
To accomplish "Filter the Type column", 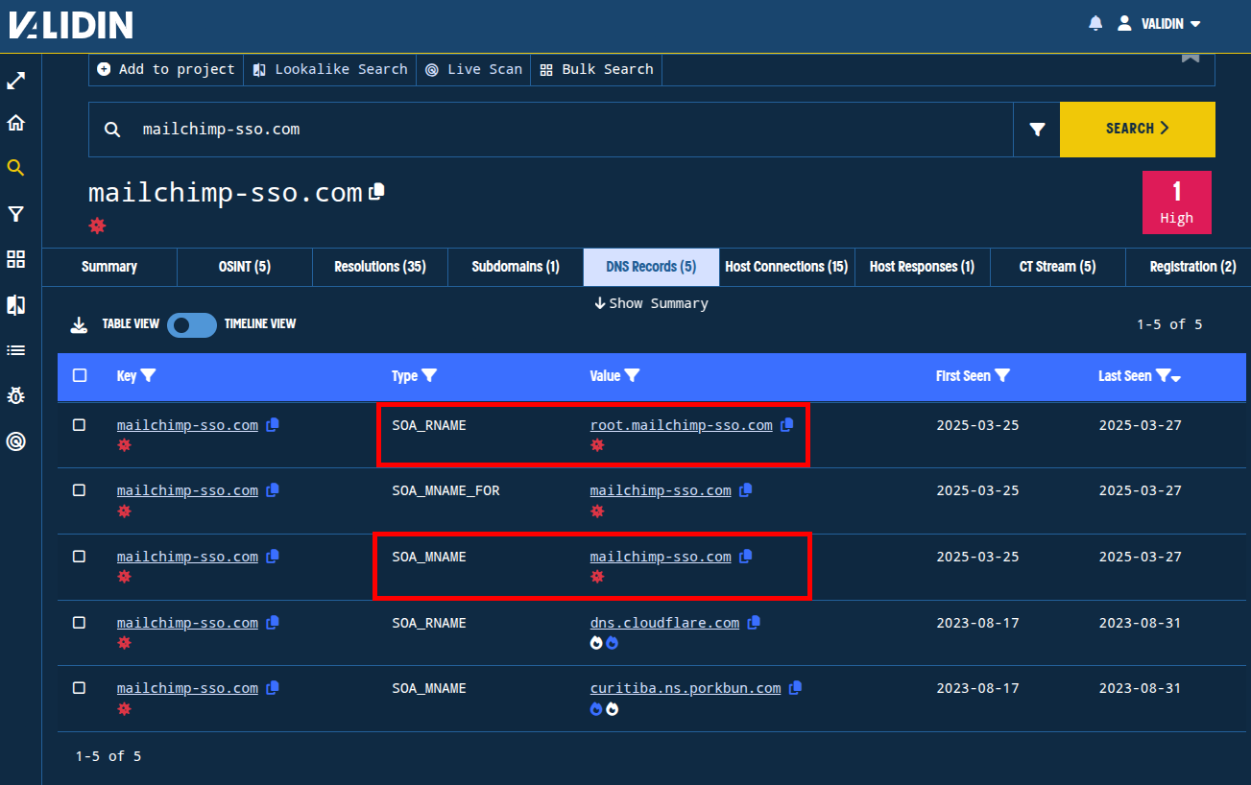I will pyautogui.click(x=429, y=376).
